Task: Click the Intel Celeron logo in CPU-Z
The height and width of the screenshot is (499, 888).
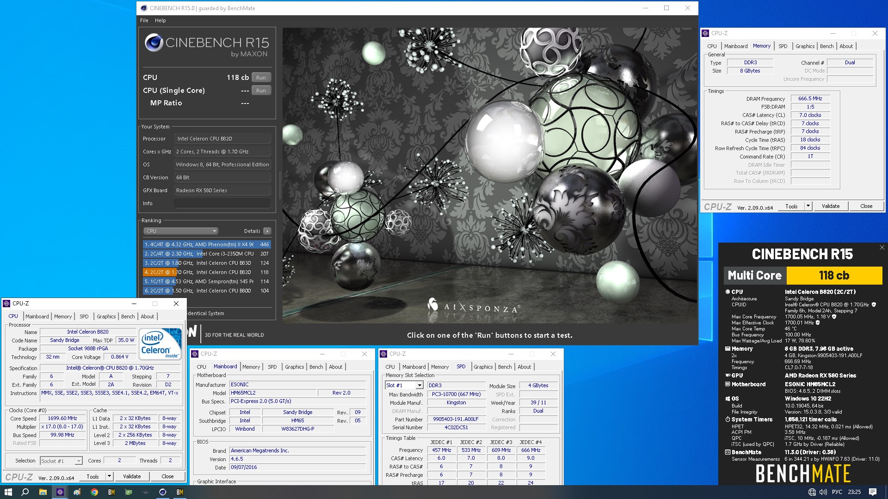Action: tap(160, 344)
